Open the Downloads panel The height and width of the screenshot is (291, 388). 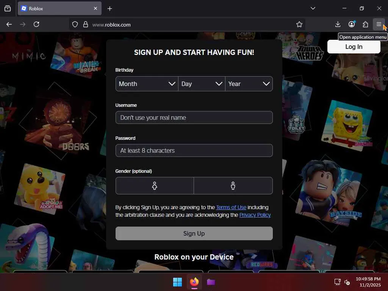(x=338, y=24)
